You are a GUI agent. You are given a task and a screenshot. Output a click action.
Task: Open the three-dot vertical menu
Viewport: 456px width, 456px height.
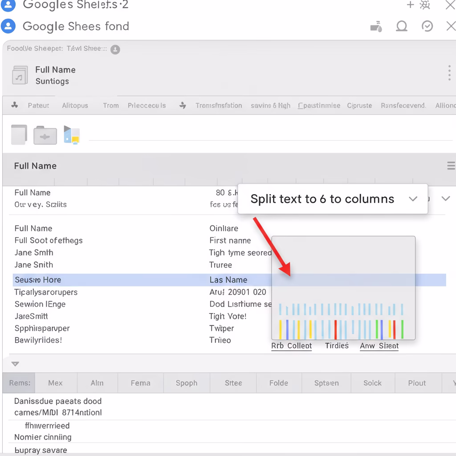pos(449,73)
